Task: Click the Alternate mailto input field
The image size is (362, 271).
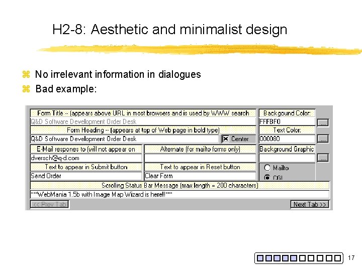Action: tap(200, 158)
